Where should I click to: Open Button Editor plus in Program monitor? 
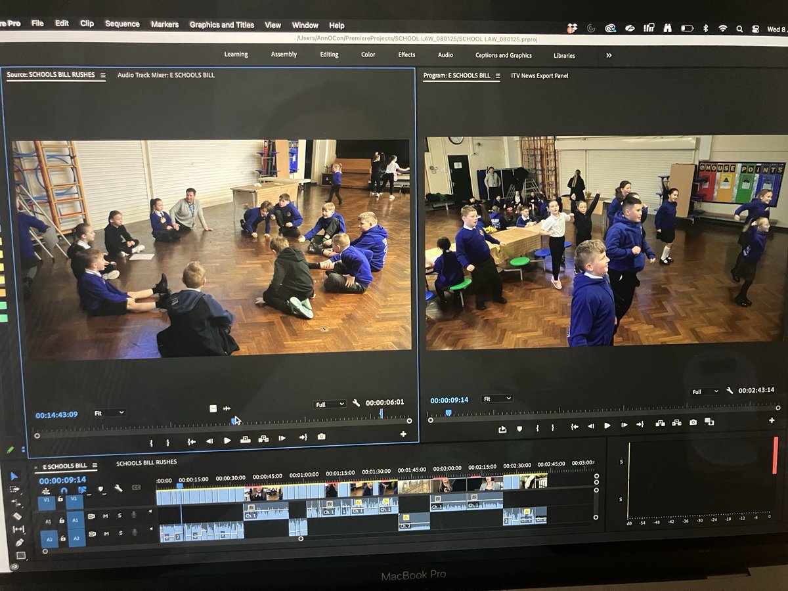pos(772,420)
